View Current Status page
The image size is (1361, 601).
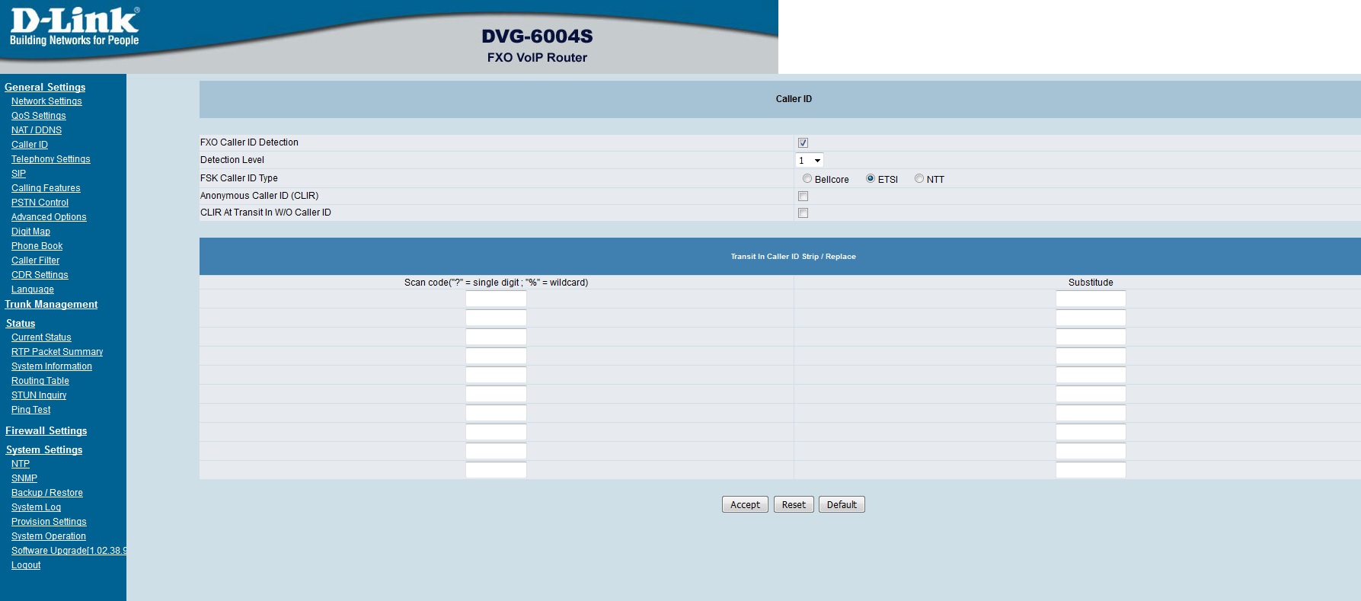pyautogui.click(x=41, y=337)
